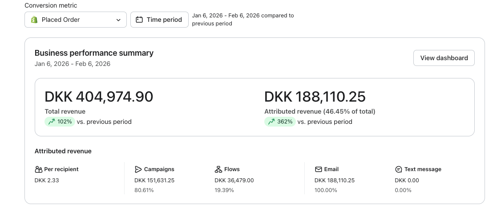Click the Email envelope icon
This screenshot has width=497, height=209.
318,169
